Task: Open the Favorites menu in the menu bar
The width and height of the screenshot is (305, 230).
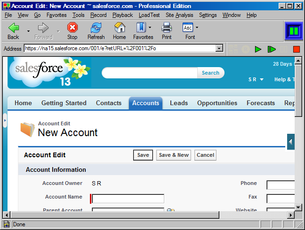Action: tap(56, 15)
